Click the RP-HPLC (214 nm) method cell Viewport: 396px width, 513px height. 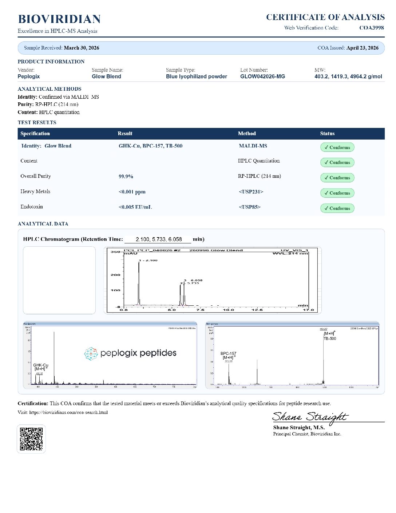pyautogui.click(x=260, y=176)
